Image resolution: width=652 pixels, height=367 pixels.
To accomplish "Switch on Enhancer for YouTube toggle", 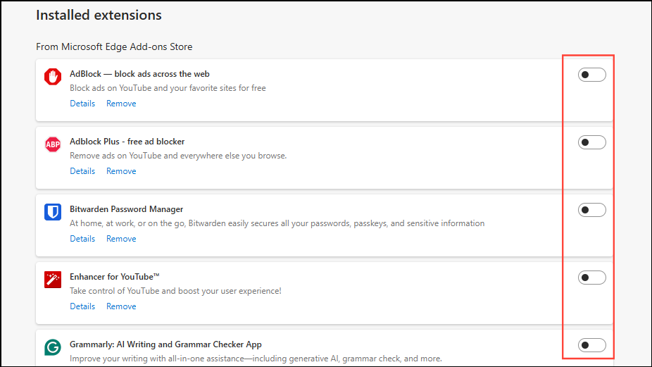I will [x=591, y=278].
